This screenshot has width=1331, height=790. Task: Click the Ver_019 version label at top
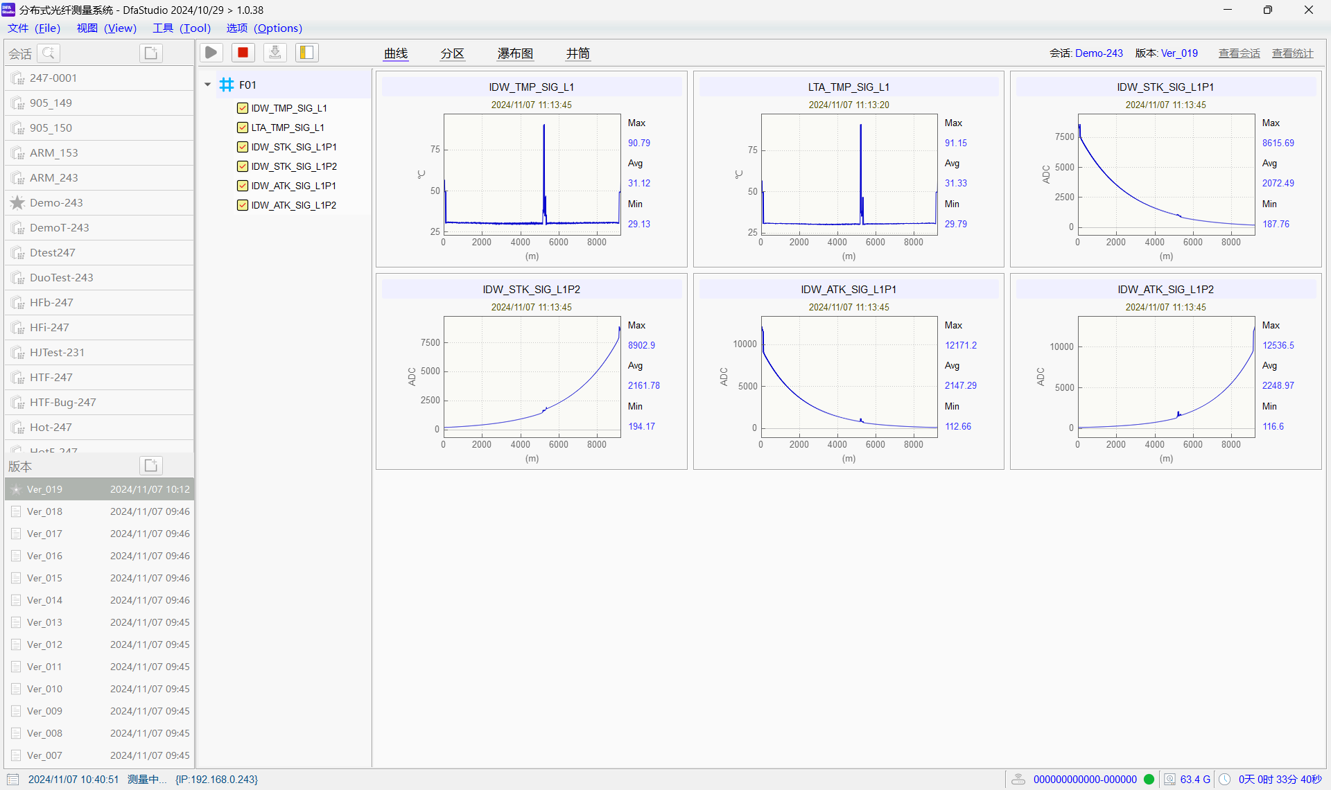point(1179,53)
